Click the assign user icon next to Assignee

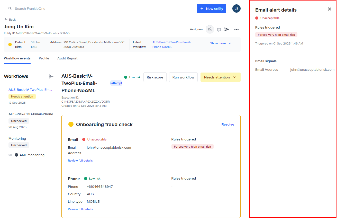210,29
